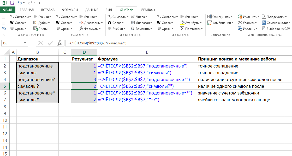Open Символы dropdown in ИЗМЕНИТЬ group
Viewport: 292px width, 156px height.
118,17
